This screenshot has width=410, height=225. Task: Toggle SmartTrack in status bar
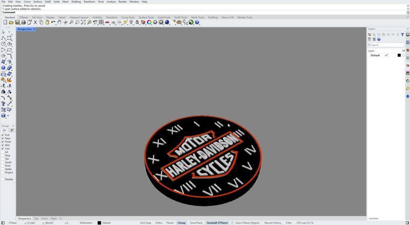click(196, 223)
